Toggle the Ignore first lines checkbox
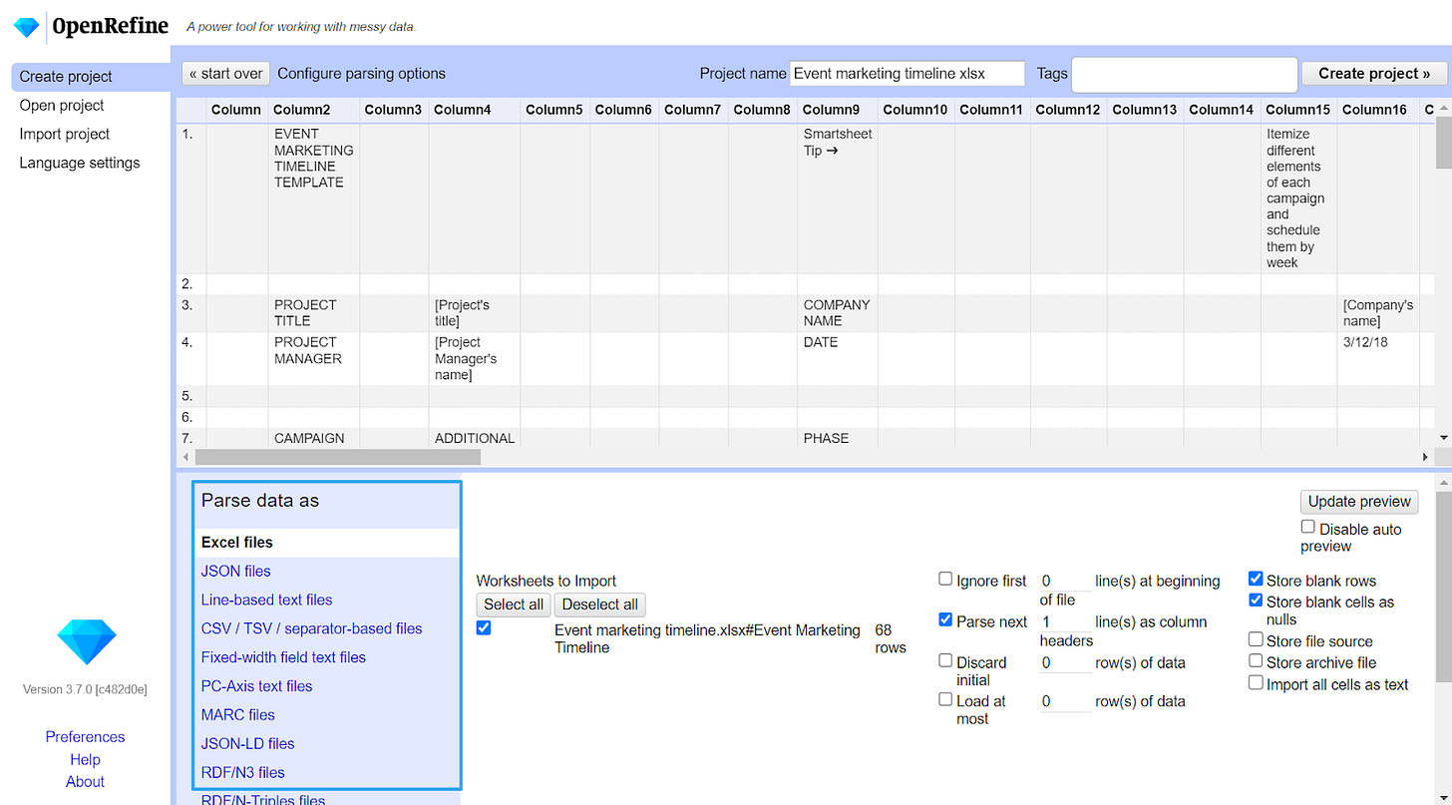 coord(945,579)
